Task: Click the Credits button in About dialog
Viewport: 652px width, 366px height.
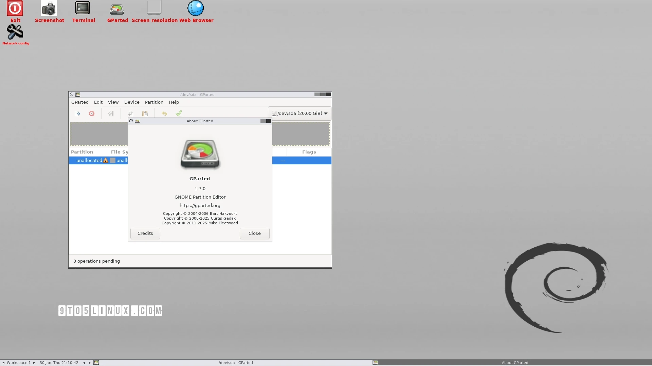Action: pyautogui.click(x=145, y=233)
